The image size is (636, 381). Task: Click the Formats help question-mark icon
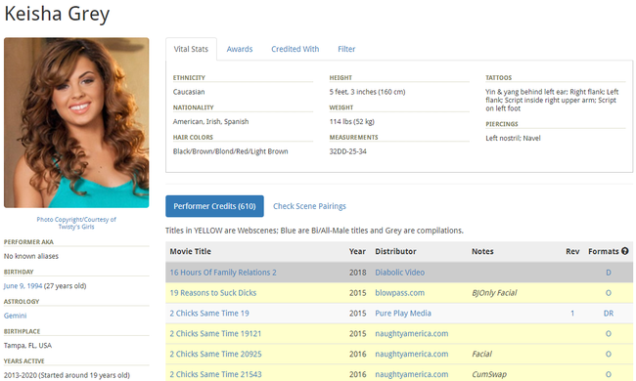point(624,251)
